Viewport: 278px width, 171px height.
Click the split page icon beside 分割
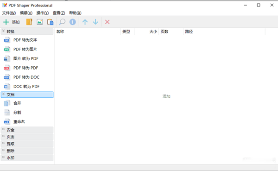click(7, 113)
